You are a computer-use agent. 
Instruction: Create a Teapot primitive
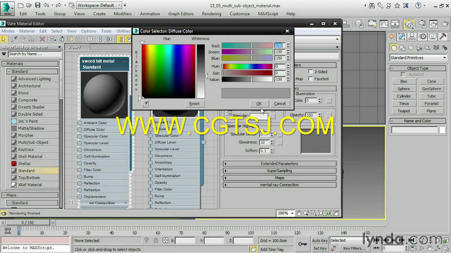pyautogui.click(x=404, y=111)
